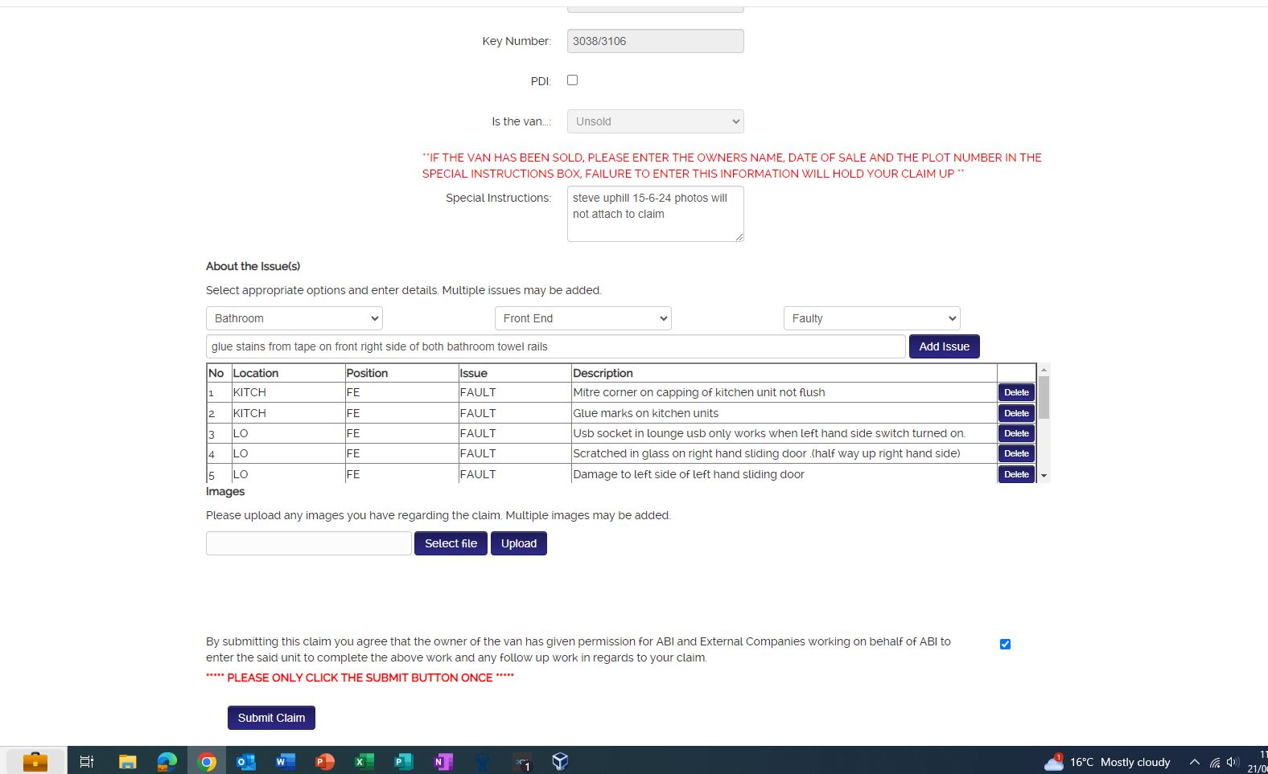The image size is (1268, 774).
Task: Open Microsoft Publisher from the taskbar
Action: pos(404,761)
